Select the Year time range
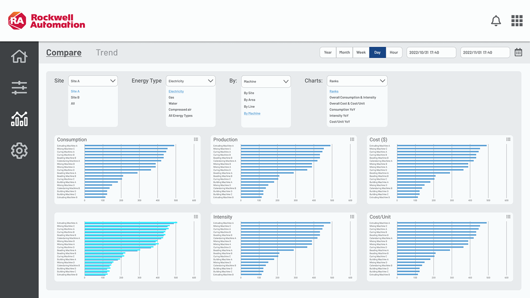Image resolution: width=530 pixels, height=298 pixels. pyautogui.click(x=328, y=52)
